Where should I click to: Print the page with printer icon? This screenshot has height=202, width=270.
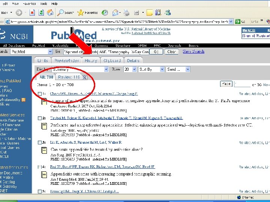(127, 13)
